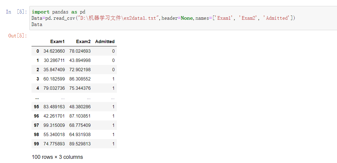Click the Exam2 column header
337x163 pixels.
point(83,42)
